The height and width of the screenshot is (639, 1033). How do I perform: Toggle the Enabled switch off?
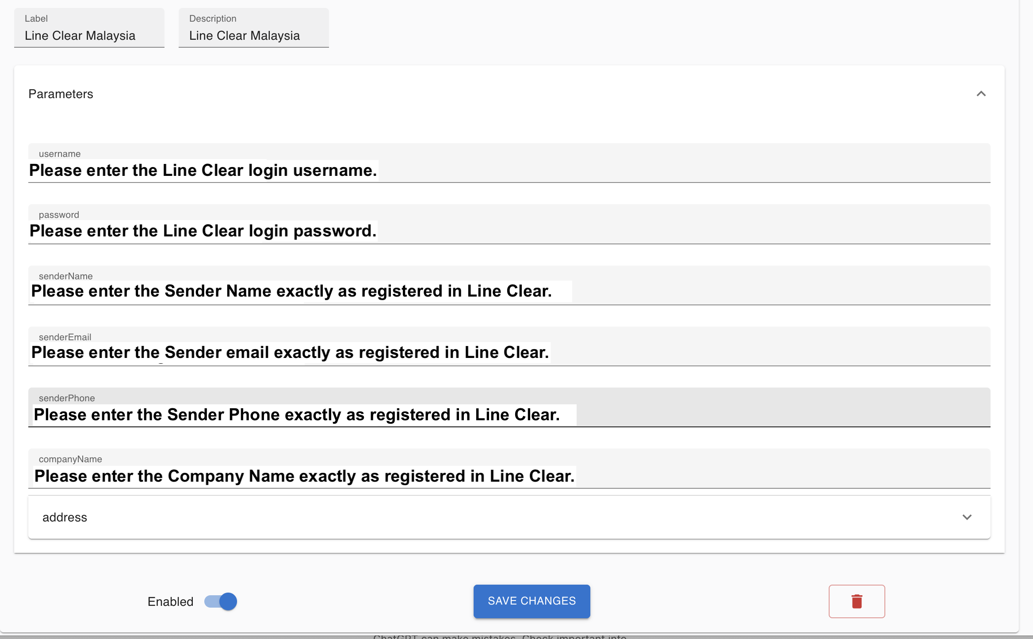click(x=221, y=601)
